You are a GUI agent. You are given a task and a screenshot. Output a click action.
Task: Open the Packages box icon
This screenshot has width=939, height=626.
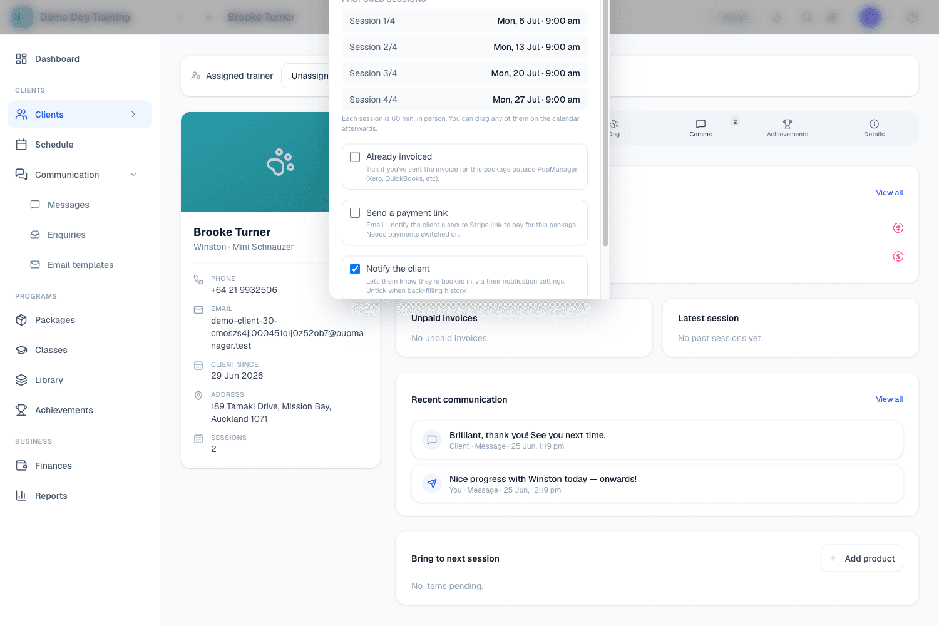[21, 320]
